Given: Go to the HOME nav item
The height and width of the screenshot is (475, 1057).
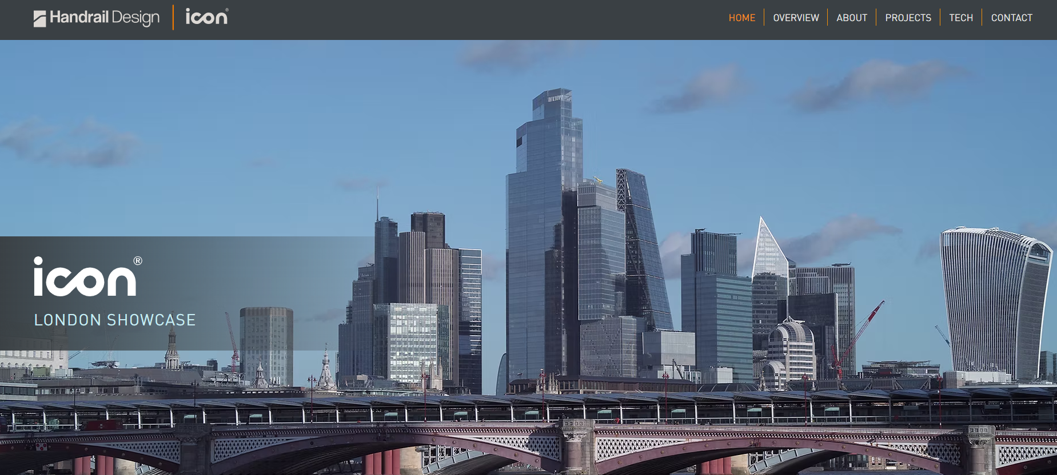Looking at the screenshot, I should (741, 18).
